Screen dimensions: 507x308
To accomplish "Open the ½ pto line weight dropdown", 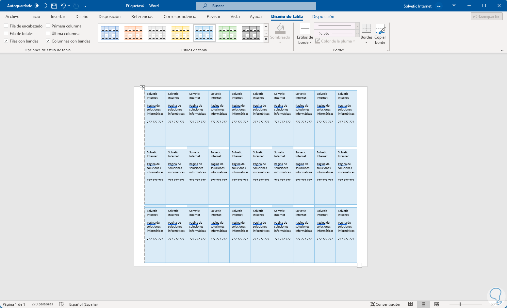I will coord(357,33).
